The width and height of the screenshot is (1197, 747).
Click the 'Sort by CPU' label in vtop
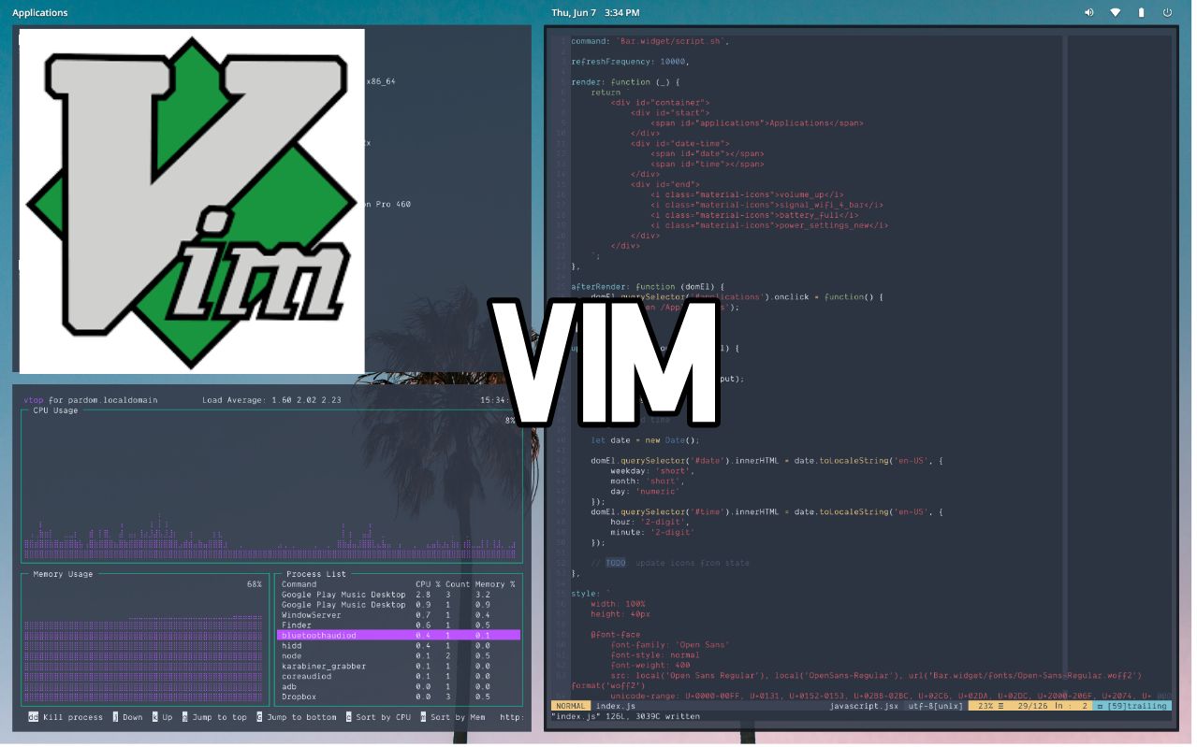(384, 717)
